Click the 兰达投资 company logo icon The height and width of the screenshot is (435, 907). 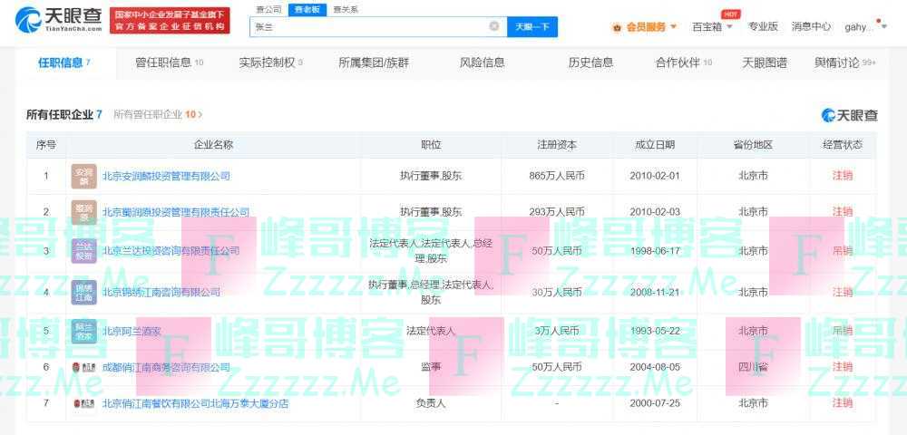tap(83, 251)
